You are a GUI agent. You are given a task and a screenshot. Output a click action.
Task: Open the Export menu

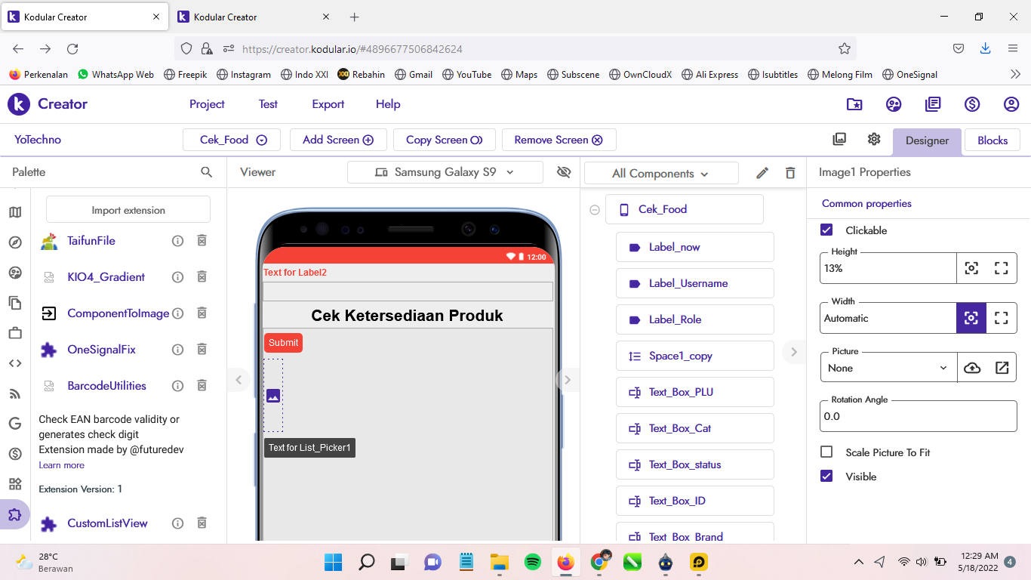328,104
